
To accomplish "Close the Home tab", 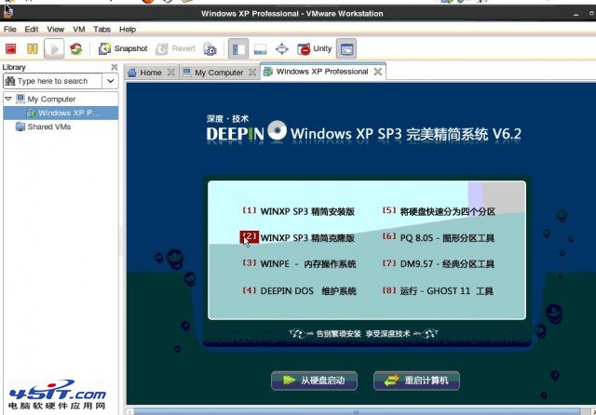I will [171, 73].
